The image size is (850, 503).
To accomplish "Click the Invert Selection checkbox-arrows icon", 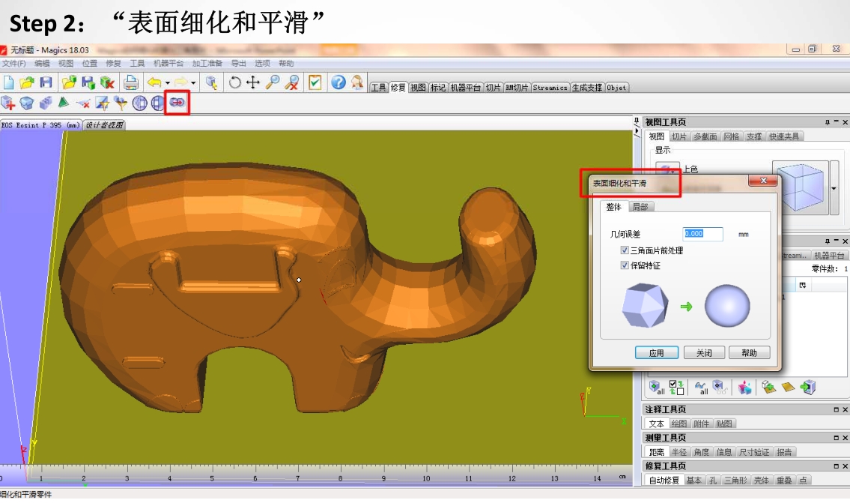I will tap(676, 387).
